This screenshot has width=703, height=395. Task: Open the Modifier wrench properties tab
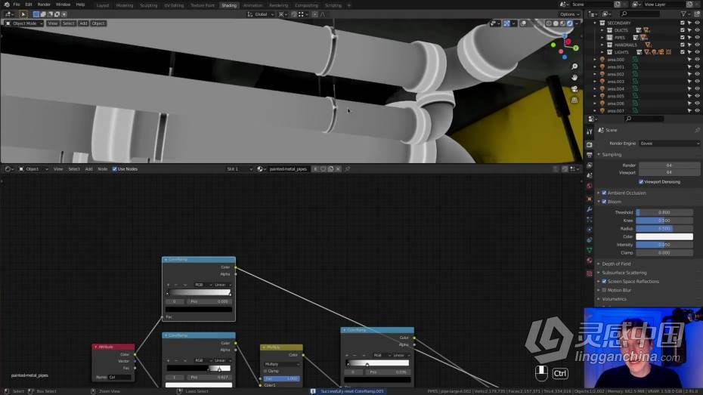pos(589,209)
